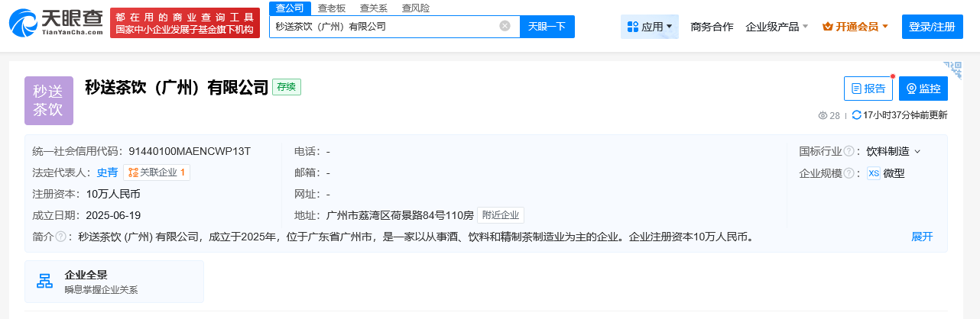Open legal representative 史青 link
Screen dimensions: 980x319
point(107,172)
